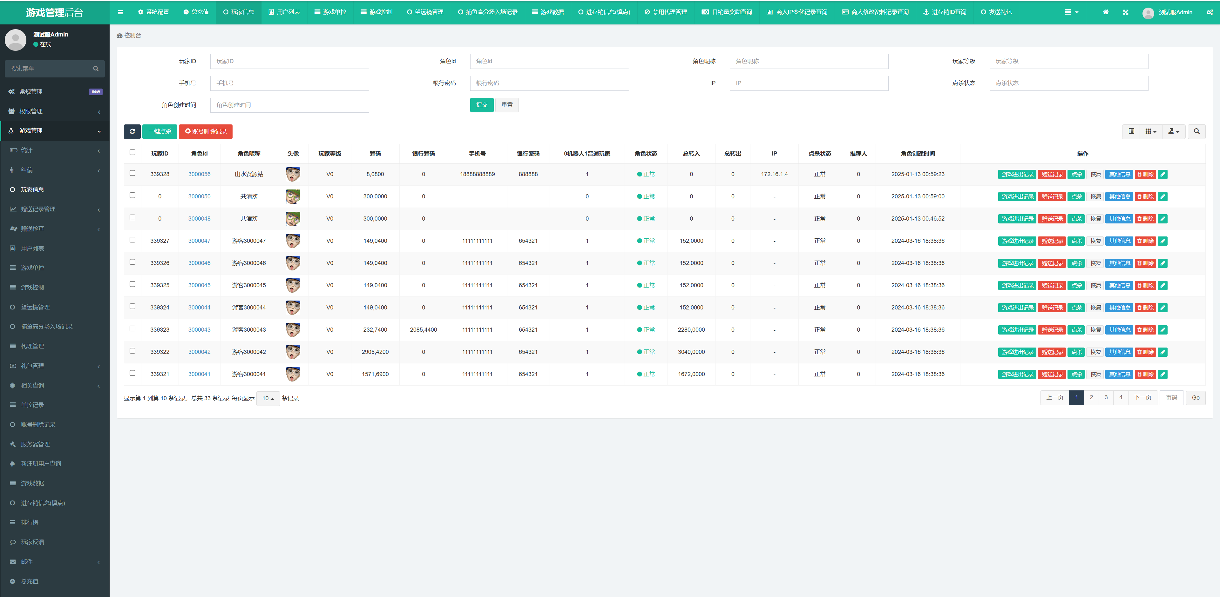
Task: Click search icon in sidebar menu search
Action: [x=96, y=69]
